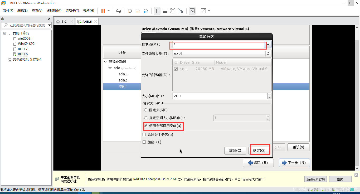Open the 查看(V) menu
The height and width of the screenshot is (194, 360).
[37, 11]
